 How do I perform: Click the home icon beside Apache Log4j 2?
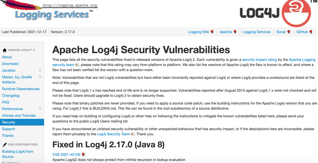(4, 50)
